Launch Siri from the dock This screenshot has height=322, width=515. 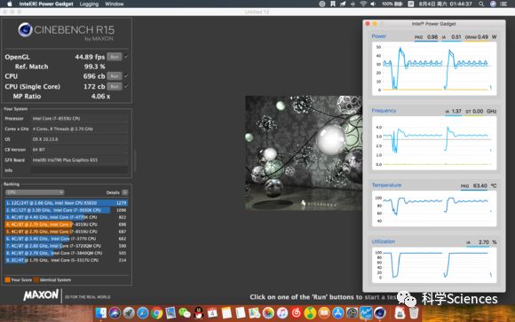tap(115, 313)
